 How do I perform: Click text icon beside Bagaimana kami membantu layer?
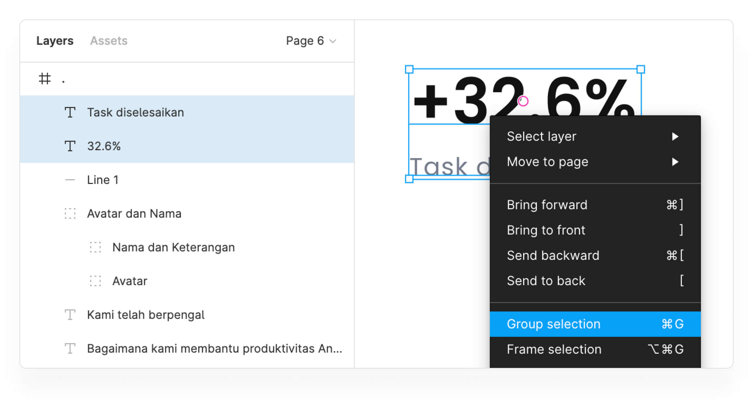pos(70,348)
